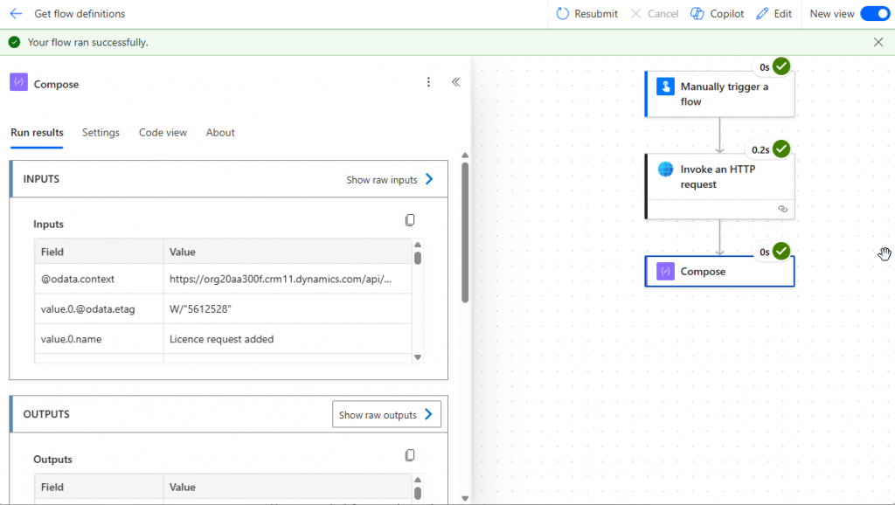The height and width of the screenshot is (505, 895).
Task: Click the connection link icon on HTTP request
Action: [x=782, y=210]
